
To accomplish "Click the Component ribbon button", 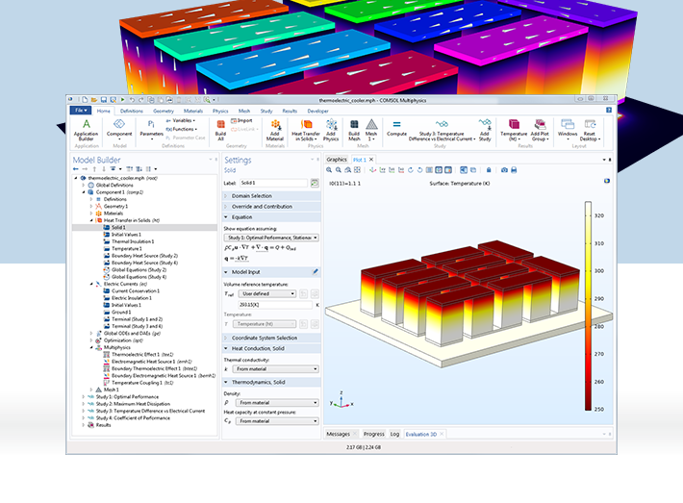I will tap(119, 130).
